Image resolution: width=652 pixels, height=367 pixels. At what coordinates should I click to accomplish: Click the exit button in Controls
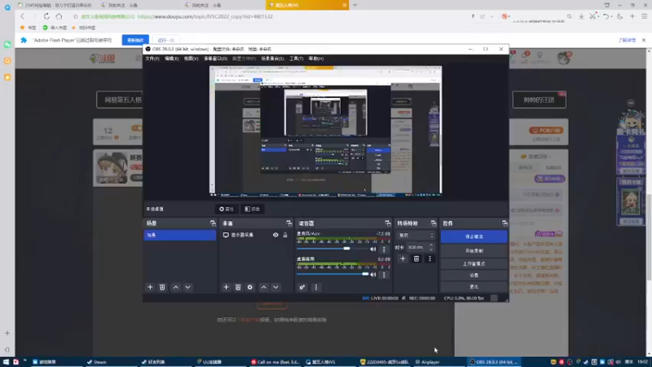click(474, 287)
